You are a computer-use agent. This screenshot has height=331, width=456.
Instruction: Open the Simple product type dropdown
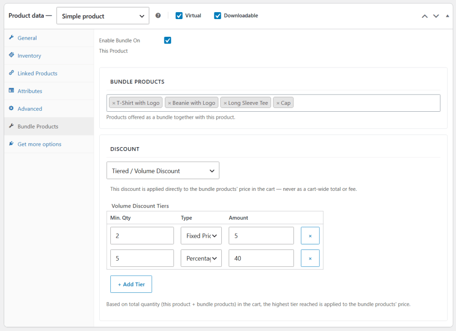[x=102, y=16]
